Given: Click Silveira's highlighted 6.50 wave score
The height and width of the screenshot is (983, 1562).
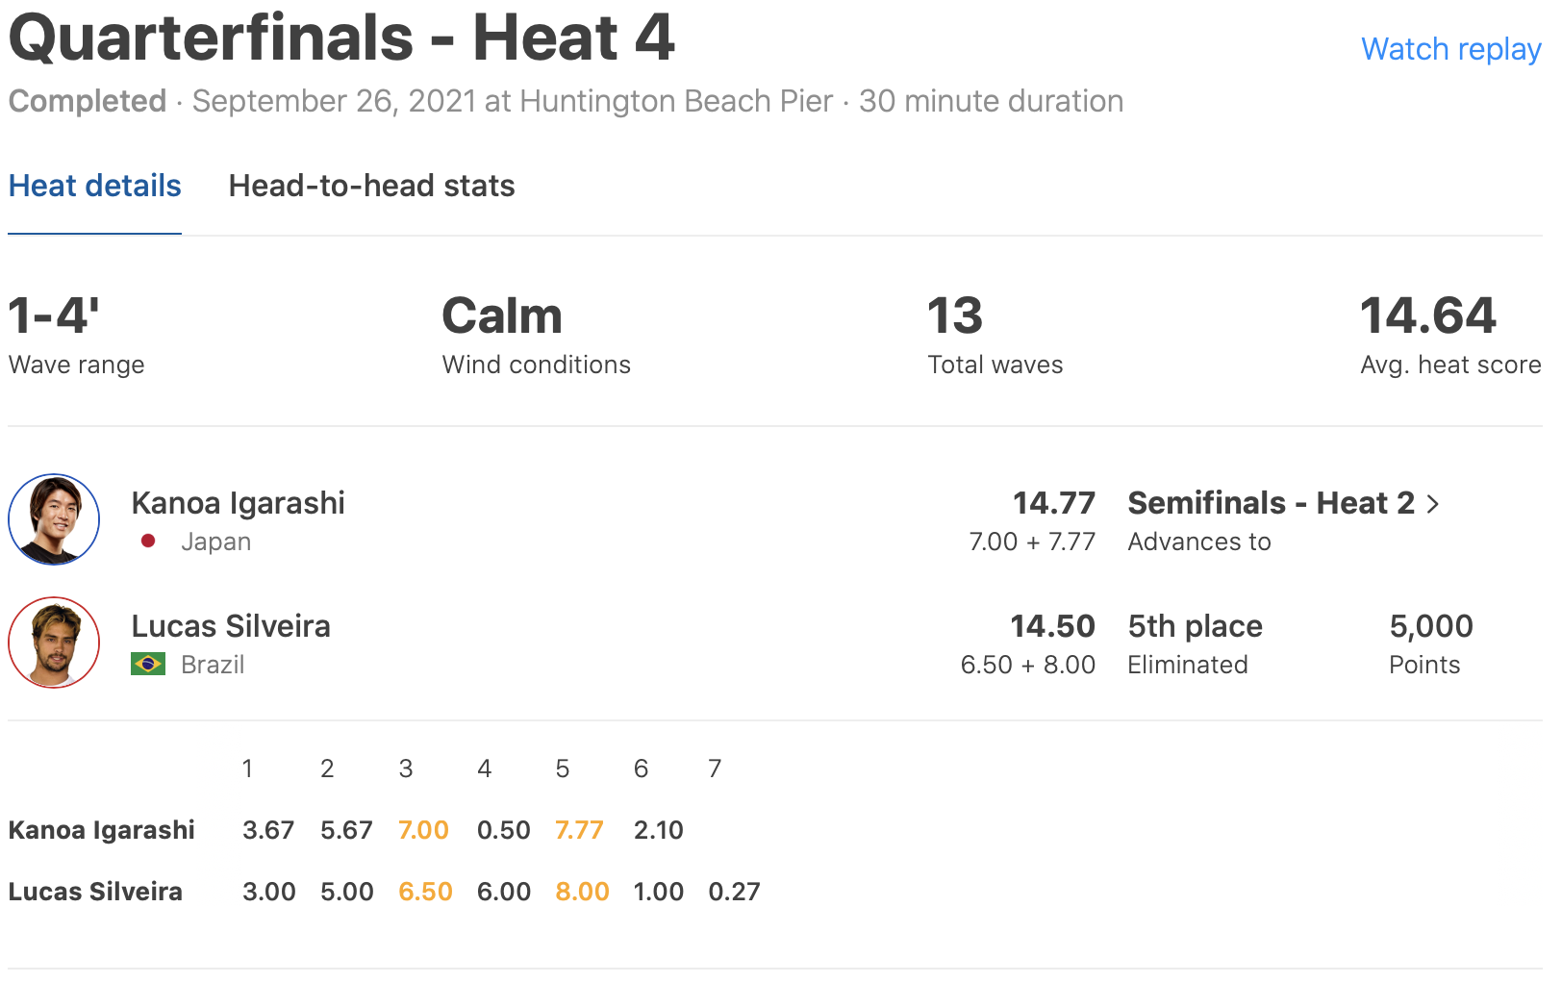Looking at the screenshot, I should point(425,892).
